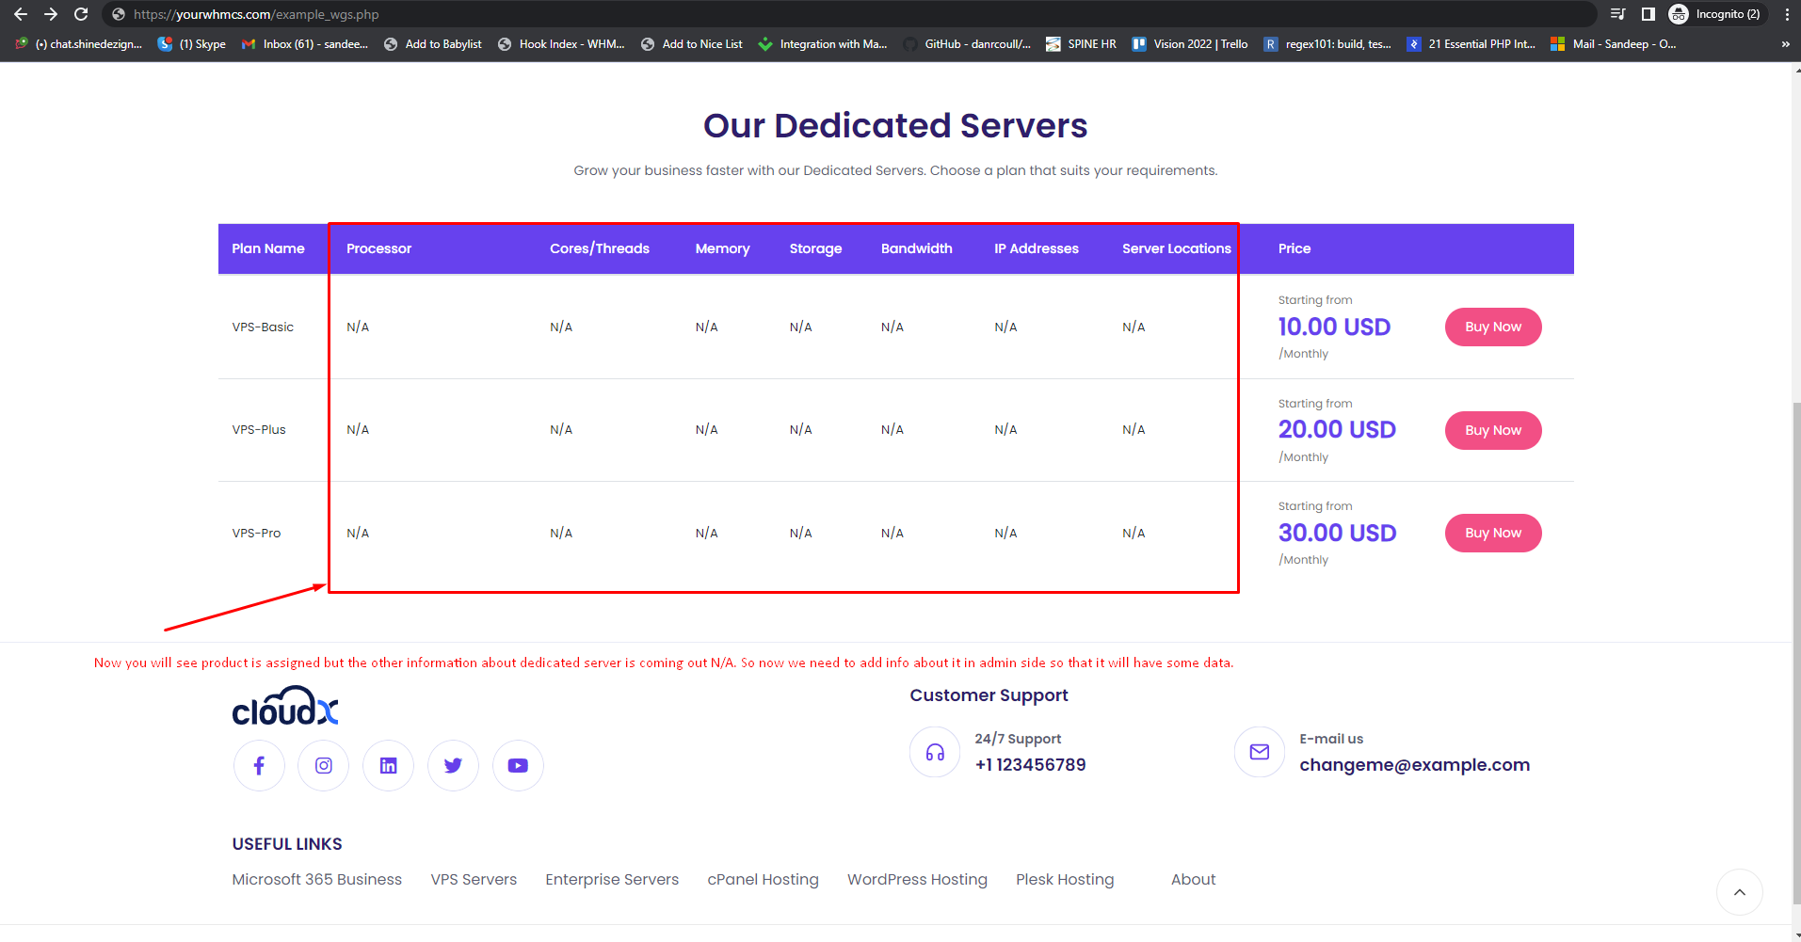Reload the page with the browser refresh icon
Viewport: 1801px width, 942px height.
[x=81, y=14]
